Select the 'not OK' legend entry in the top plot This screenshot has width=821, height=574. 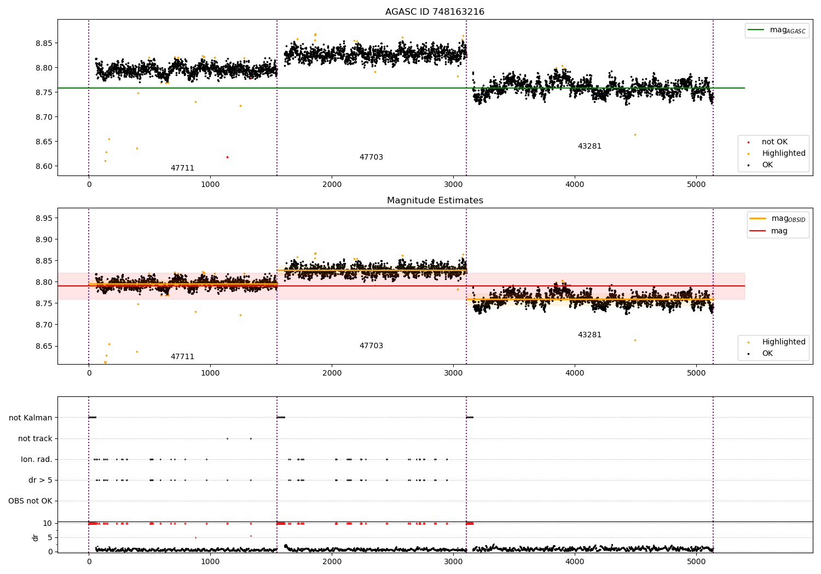point(774,142)
